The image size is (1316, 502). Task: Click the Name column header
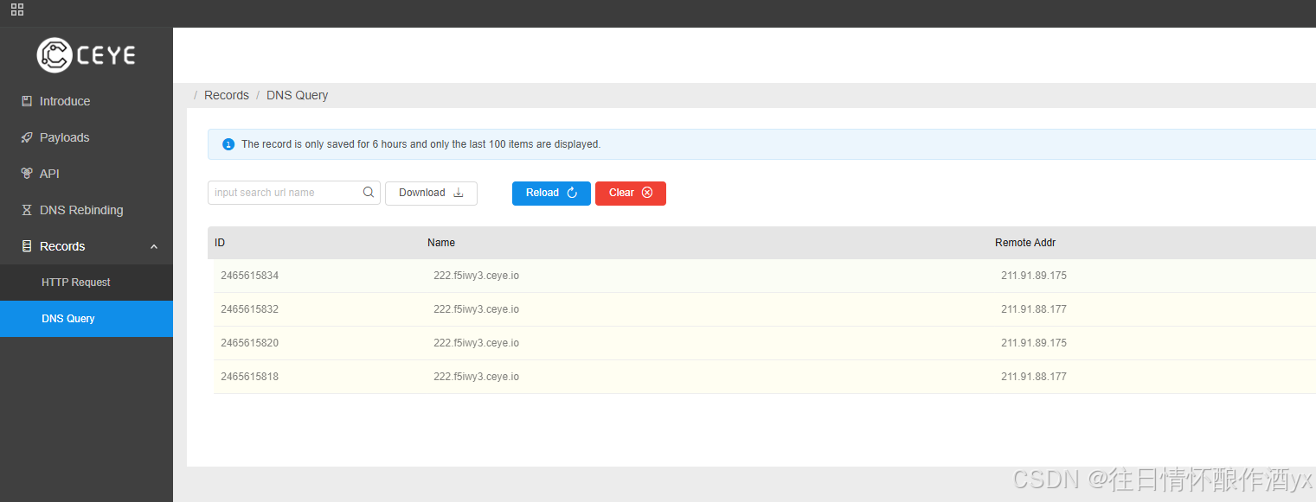point(441,243)
